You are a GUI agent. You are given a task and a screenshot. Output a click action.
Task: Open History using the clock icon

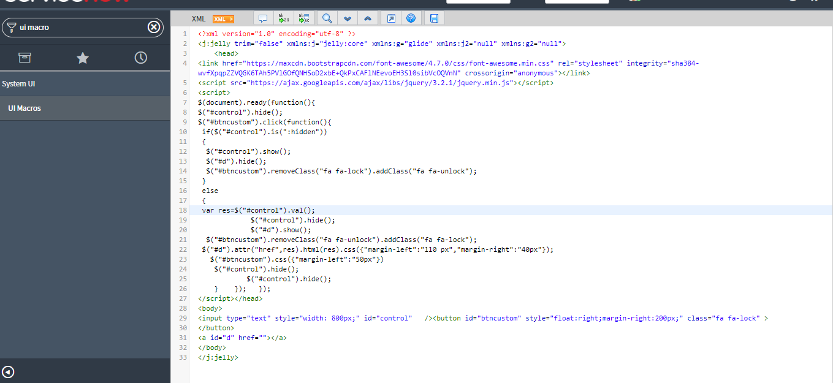[140, 56]
